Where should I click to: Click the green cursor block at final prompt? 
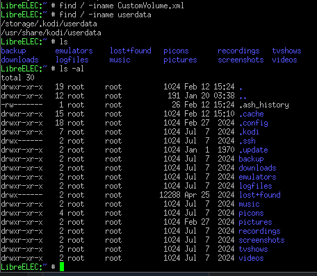62,267
